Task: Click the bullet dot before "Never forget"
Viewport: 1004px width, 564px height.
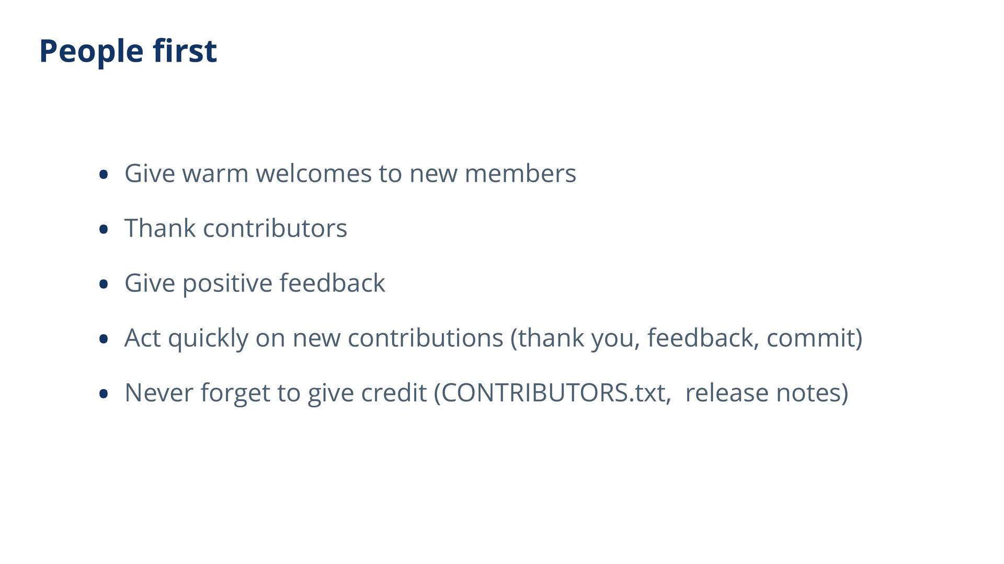Action: 104,394
